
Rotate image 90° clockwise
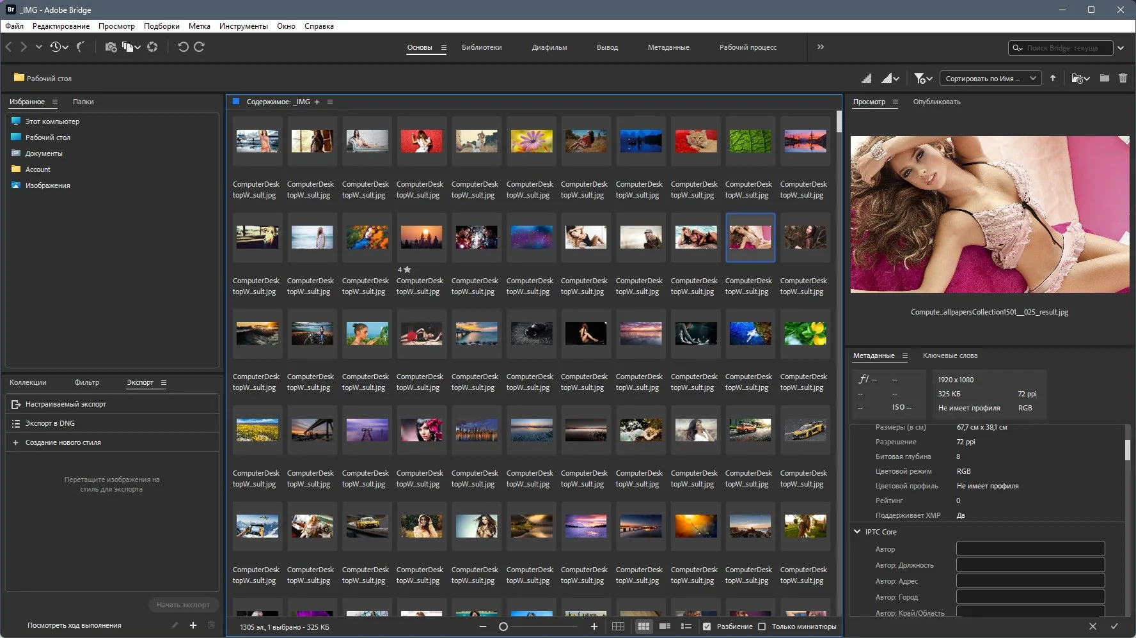point(199,47)
